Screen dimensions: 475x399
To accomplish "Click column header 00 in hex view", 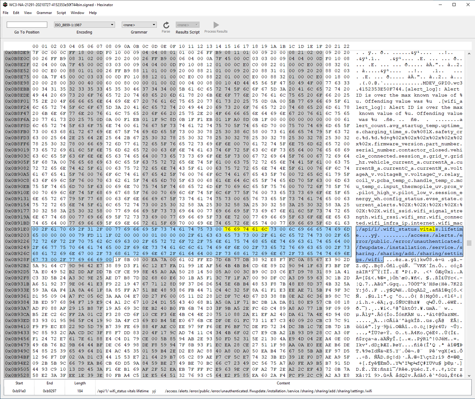I will 36,46.
